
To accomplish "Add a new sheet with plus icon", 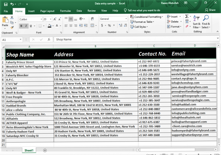I will tap(45, 150).
